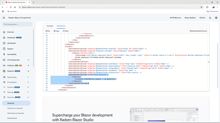Viewport: 220px width, 123px height.
Task: Click the UI Fundamentals icon
Action: 4,60
